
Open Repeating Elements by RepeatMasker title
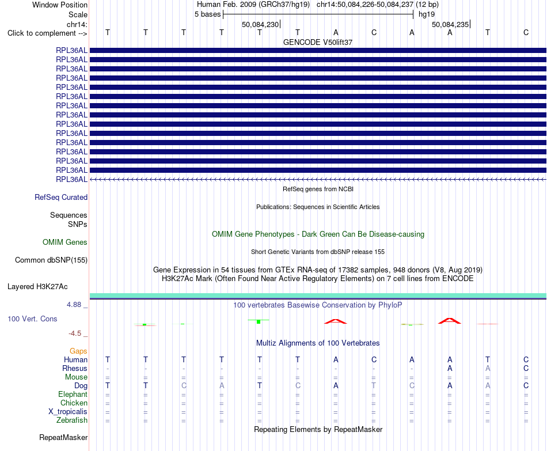pos(318,429)
